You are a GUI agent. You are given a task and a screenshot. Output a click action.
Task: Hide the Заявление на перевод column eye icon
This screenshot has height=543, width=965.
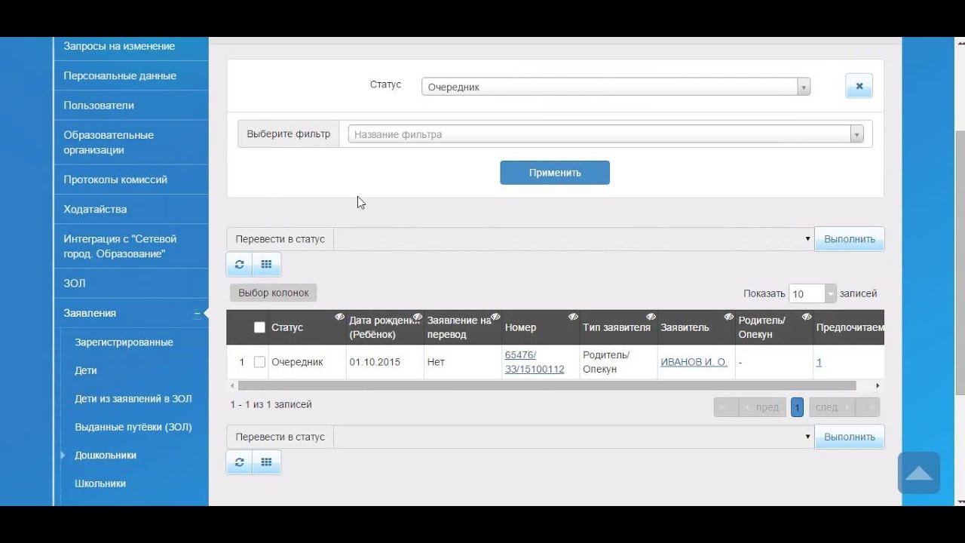tap(495, 317)
